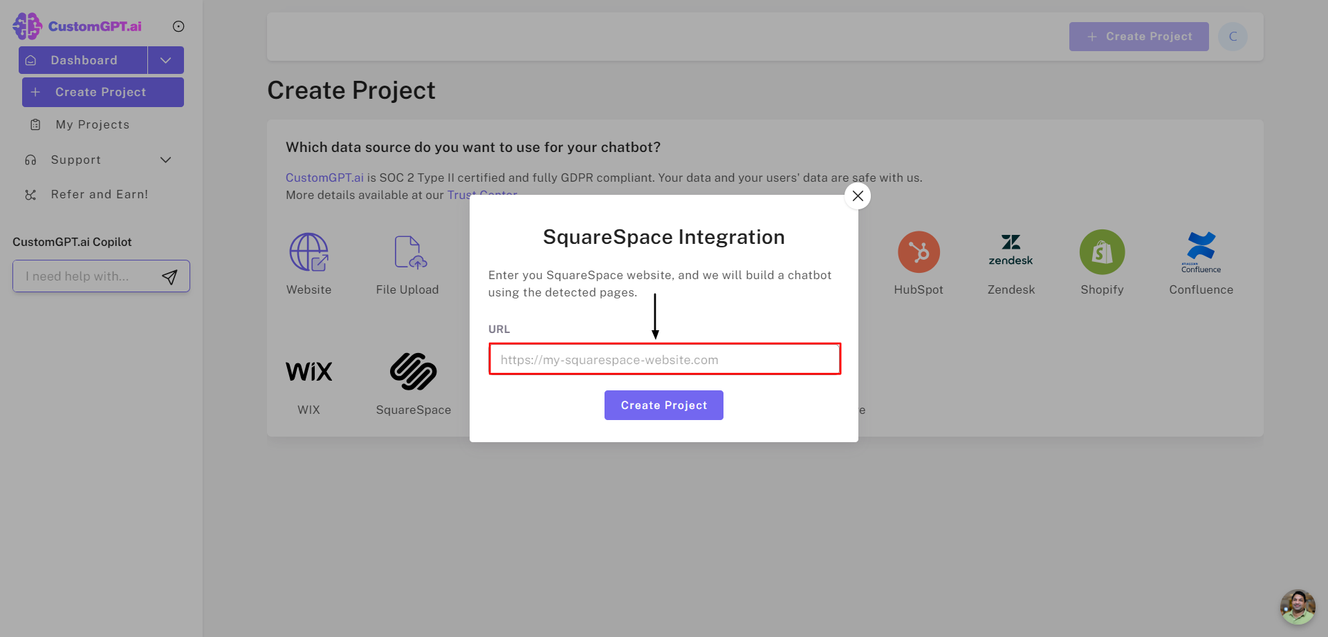This screenshot has width=1328, height=637.
Task: Click the Refer and Earn icon
Action: pos(30,195)
